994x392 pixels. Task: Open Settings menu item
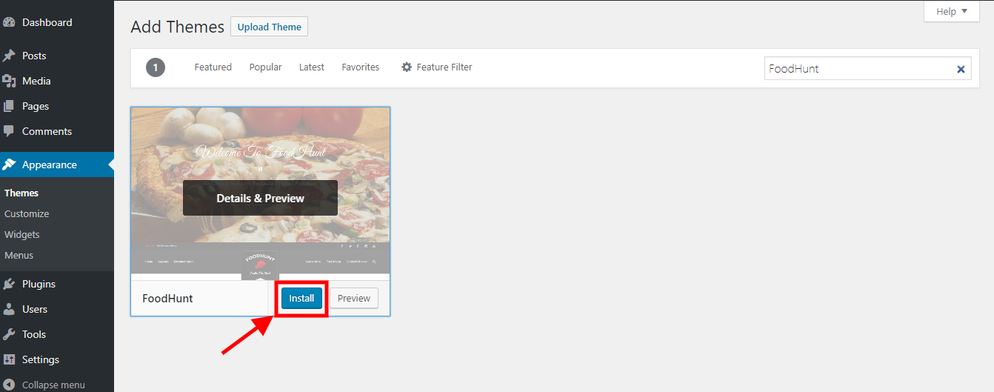pyautogui.click(x=57, y=359)
